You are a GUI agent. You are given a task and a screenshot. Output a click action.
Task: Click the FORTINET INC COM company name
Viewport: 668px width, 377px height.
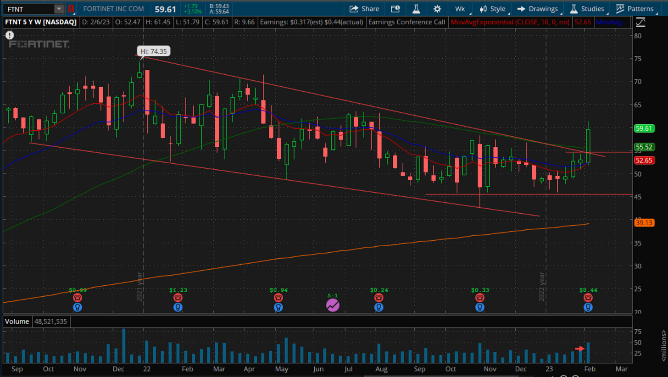tap(113, 9)
